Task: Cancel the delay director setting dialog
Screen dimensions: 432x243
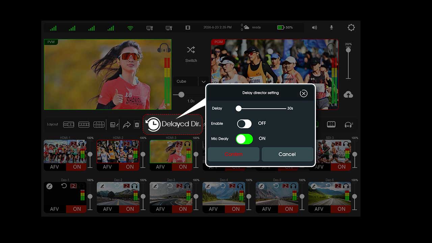Action: point(287,154)
